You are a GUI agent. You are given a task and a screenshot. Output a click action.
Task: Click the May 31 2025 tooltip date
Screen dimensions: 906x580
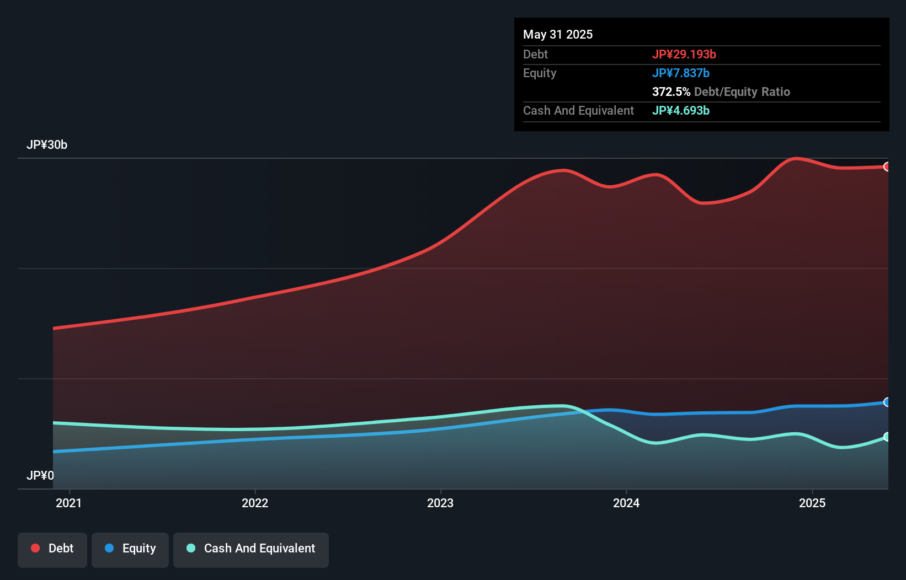click(x=558, y=34)
